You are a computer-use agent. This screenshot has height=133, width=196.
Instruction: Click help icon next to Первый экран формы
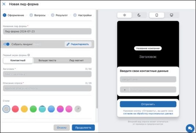click(x=28, y=55)
